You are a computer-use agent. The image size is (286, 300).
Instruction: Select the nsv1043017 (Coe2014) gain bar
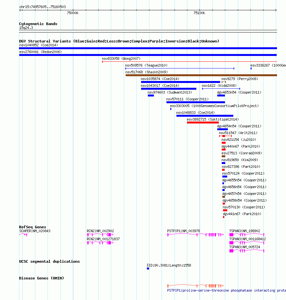(169, 89)
